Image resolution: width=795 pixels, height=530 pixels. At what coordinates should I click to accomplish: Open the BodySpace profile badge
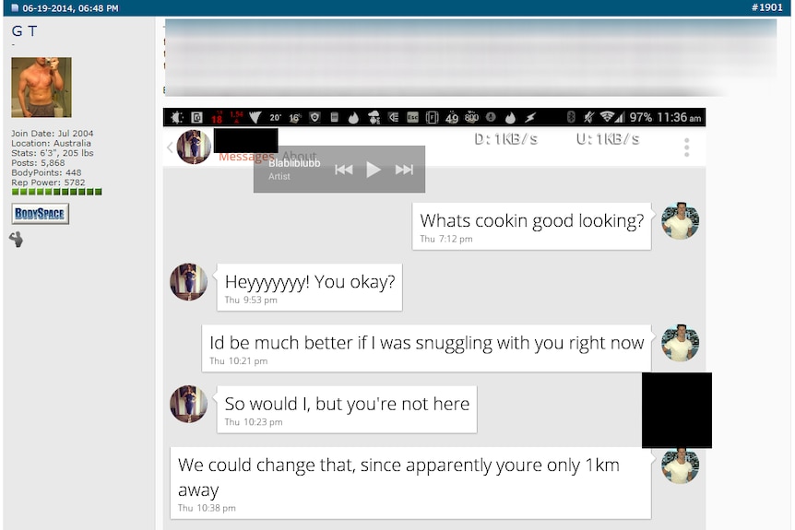pos(40,214)
